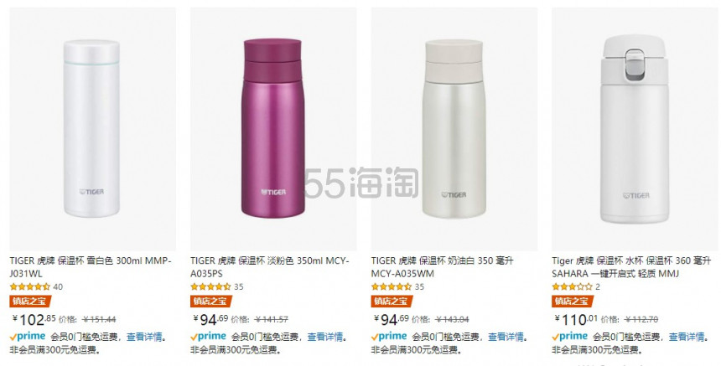Open star rating with 2 reviews
Viewport: 721px width, 366px height.
coord(572,287)
